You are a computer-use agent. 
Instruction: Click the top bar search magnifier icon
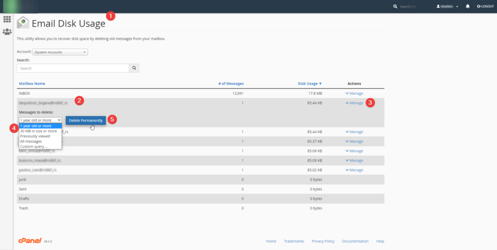(395, 6)
